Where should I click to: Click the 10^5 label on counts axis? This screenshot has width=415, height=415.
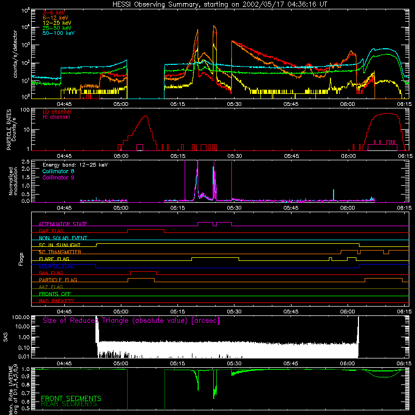click(x=25, y=10)
